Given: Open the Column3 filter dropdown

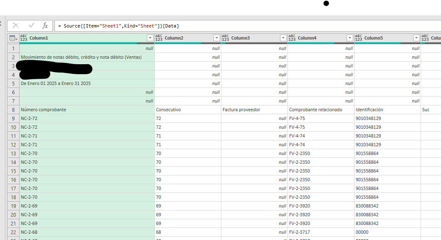Looking at the screenshot, I should tap(283, 38).
